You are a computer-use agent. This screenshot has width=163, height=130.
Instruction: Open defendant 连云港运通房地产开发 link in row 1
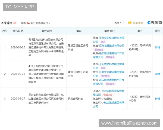coord(109,55)
